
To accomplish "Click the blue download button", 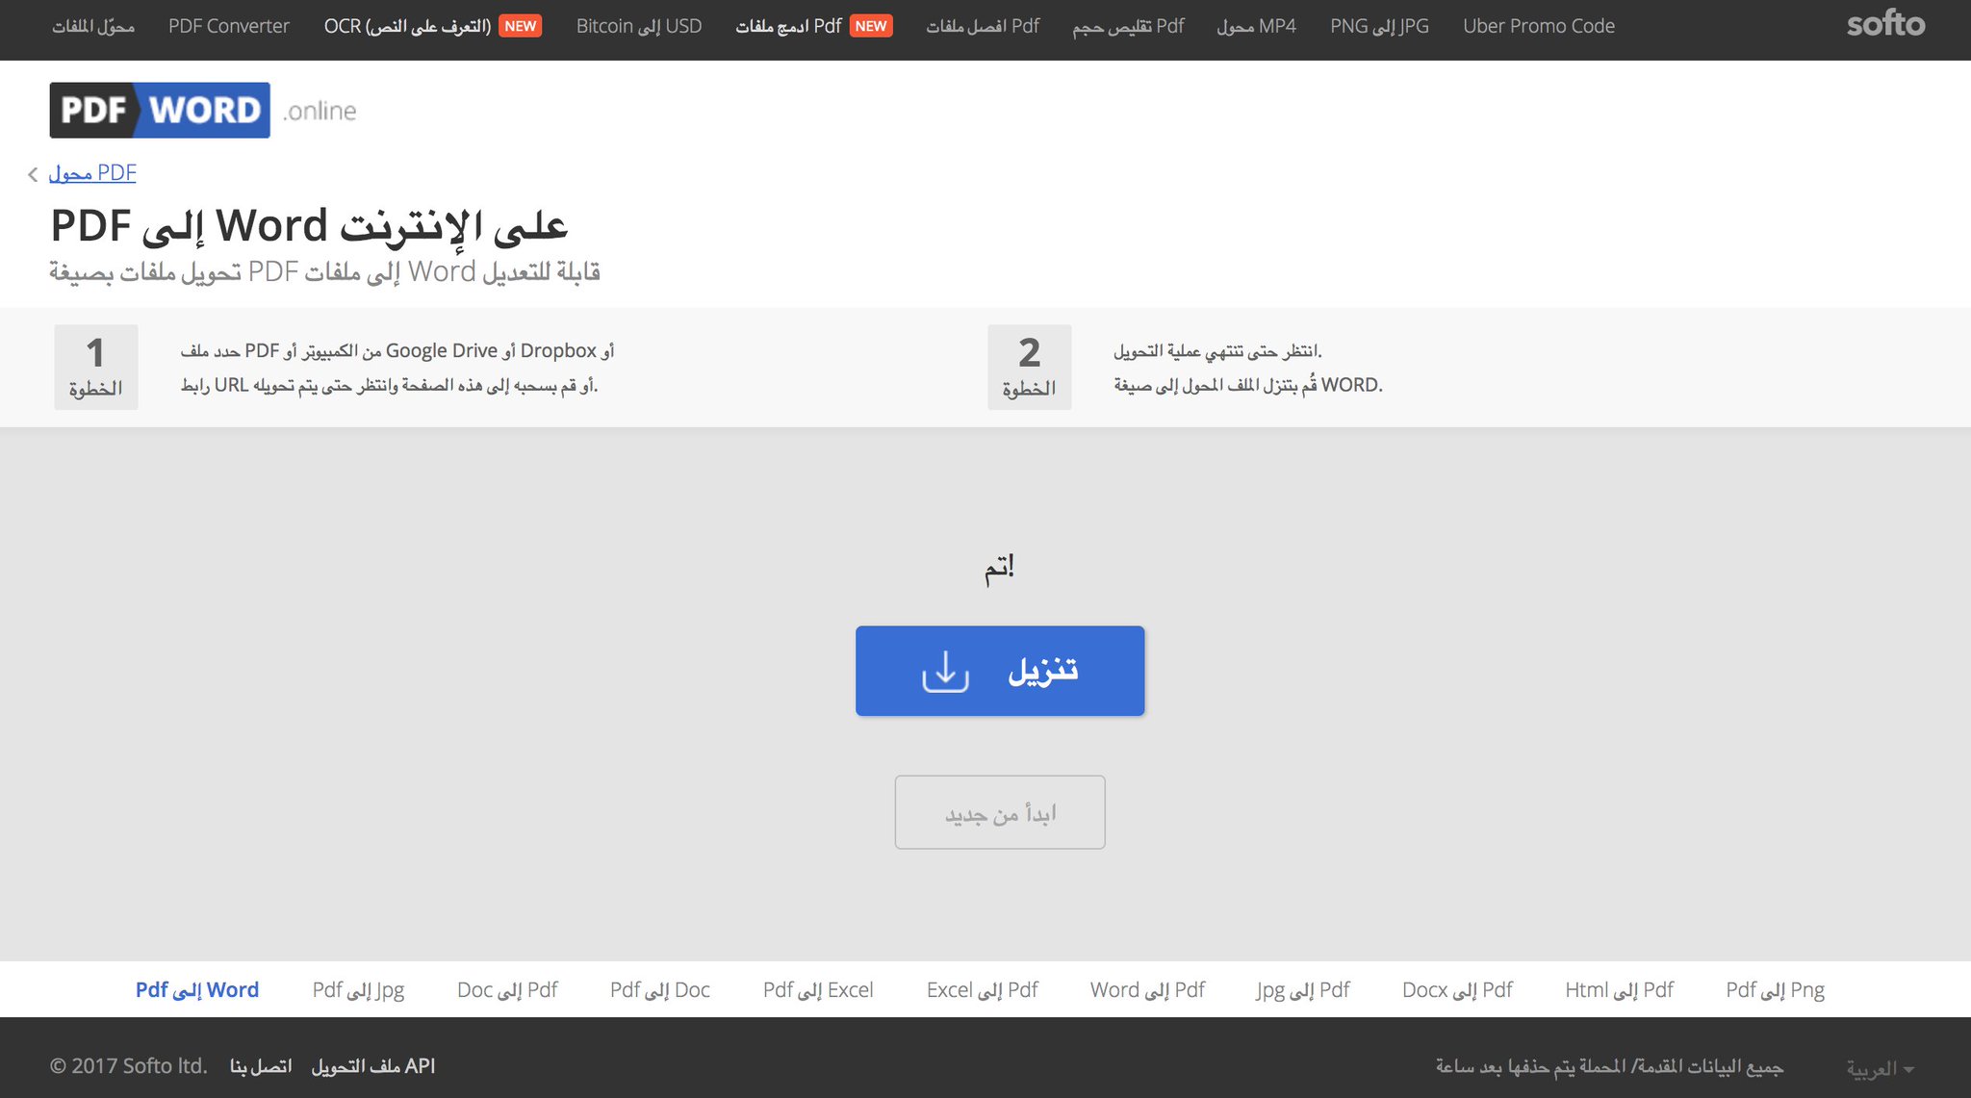I will 999,671.
